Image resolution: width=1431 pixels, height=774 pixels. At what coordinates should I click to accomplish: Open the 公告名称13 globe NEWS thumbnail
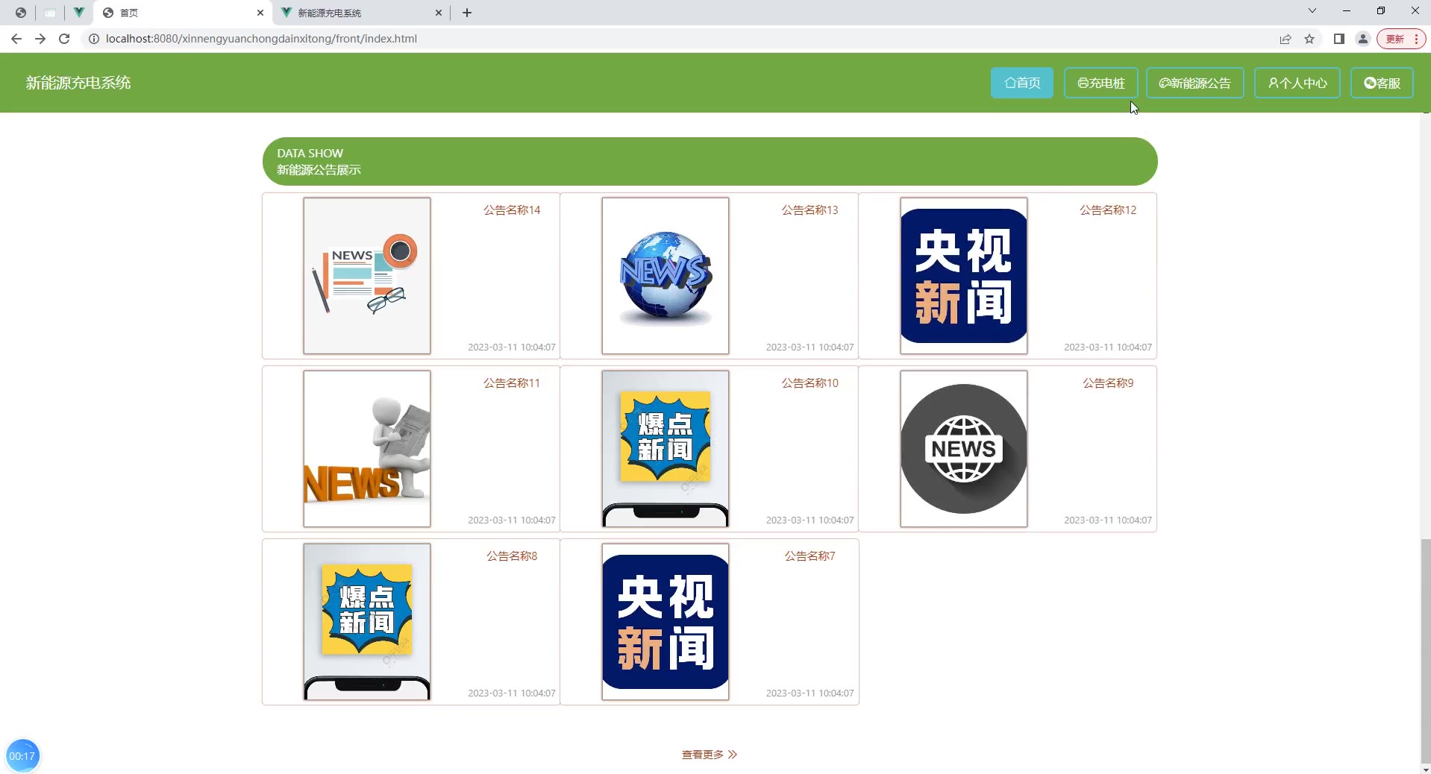[666, 276]
